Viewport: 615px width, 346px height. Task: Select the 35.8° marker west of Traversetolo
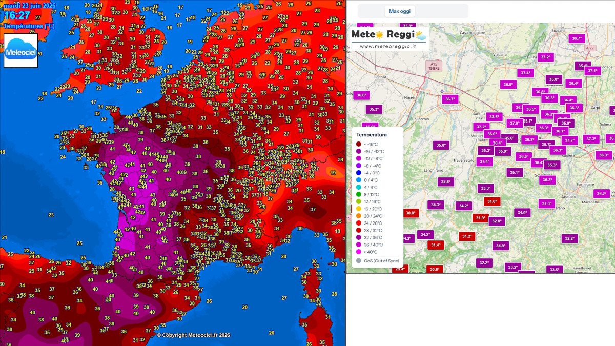coord(441,145)
